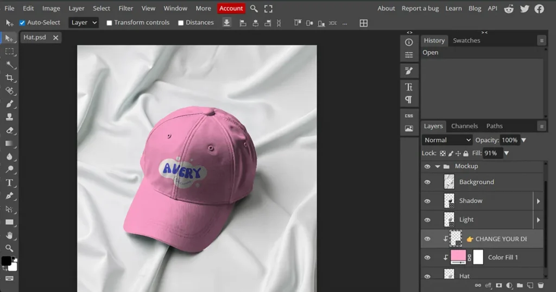Open the Layer auto-select dropdown
The width and height of the screenshot is (556, 292).
point(84,23)
